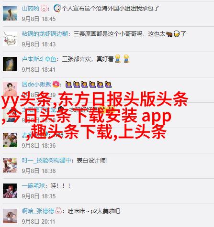This screenshot has height=227, width=214.
Task: Click the Doraemon emoji in first comment
Action: pos(57,8)
